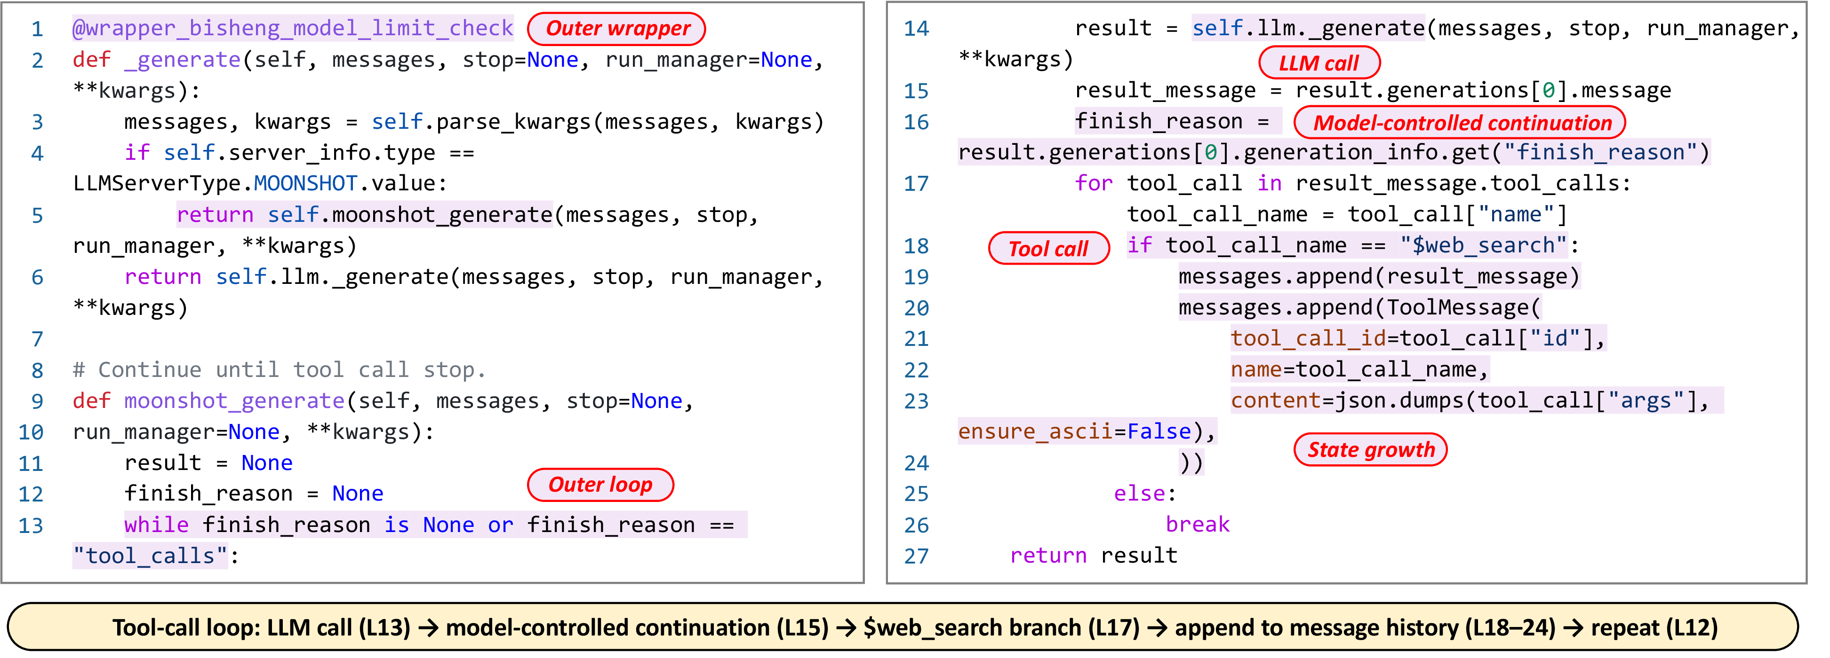Select 'tool_call_name = tool_call["name"]' assignment
This screenshot has width=1830, height=658.
coord(1347,214)
